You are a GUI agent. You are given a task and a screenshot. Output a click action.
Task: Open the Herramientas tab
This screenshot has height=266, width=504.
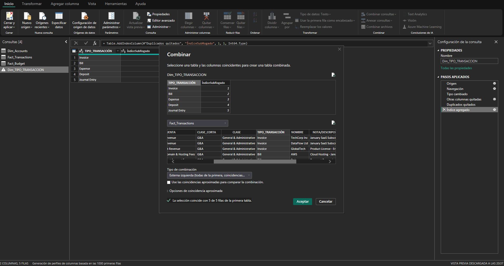[116, 4]
